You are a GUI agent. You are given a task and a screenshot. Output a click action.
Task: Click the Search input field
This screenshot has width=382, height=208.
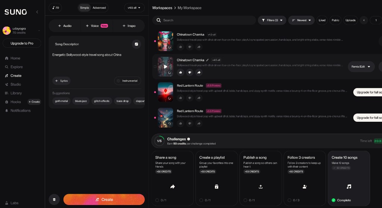click(204, 20)
